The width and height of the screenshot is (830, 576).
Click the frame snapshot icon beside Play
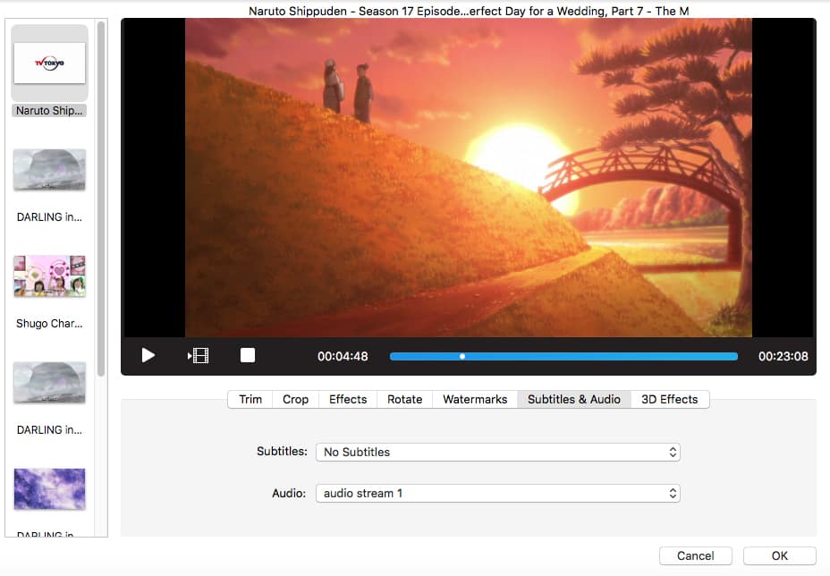(197, 355)
